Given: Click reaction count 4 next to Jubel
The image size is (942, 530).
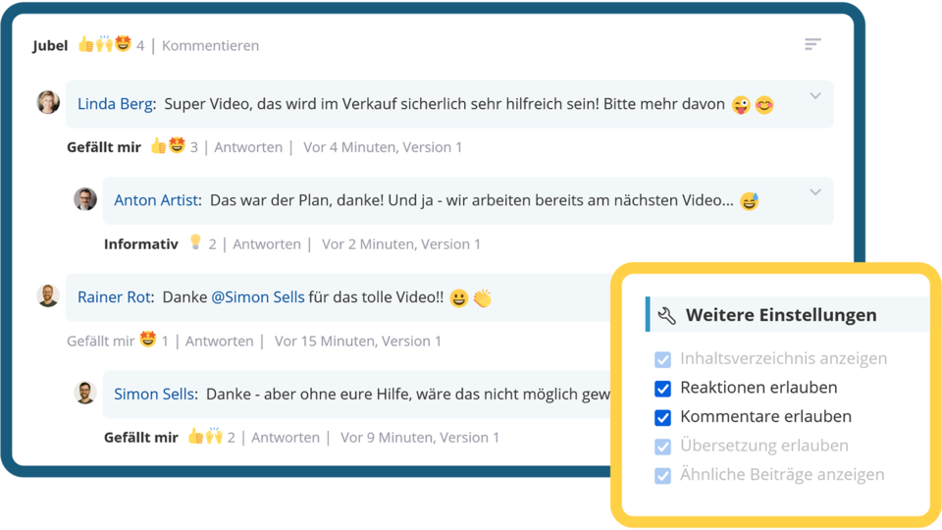Looking at the screenshot, I should 140,46.
